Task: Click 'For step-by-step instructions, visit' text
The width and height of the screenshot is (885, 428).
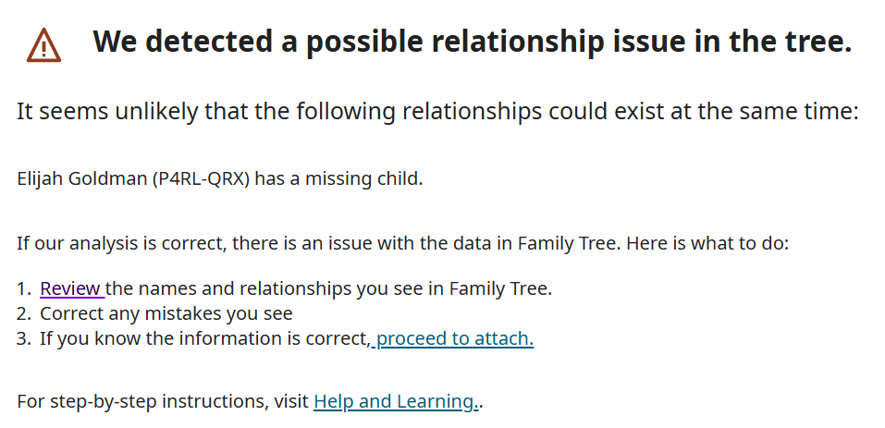Action: 163,401
